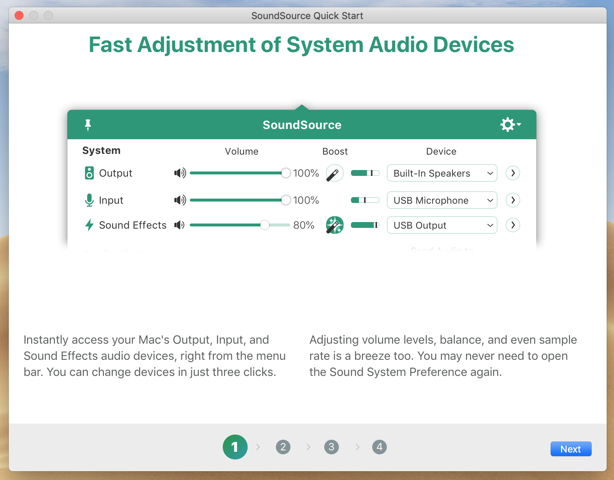Click the Sound Effects 80% volume value

coord(304,225)
